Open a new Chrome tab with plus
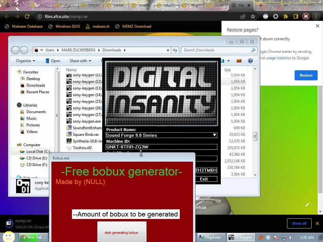 pyautogui.click(x=261, y=5)
